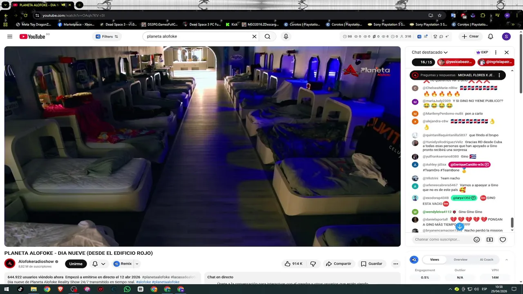The image size is (523, 294).
Task: Open the Kick bookmark
Action: (x=231, y=24)
